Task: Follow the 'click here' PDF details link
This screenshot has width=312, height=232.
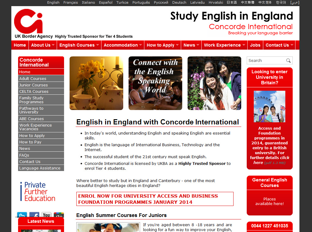Action: 271,160
